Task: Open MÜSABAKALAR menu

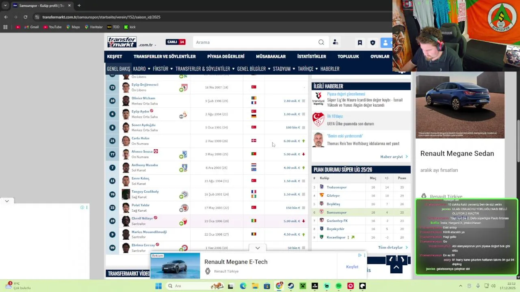Action: (271, 56)
